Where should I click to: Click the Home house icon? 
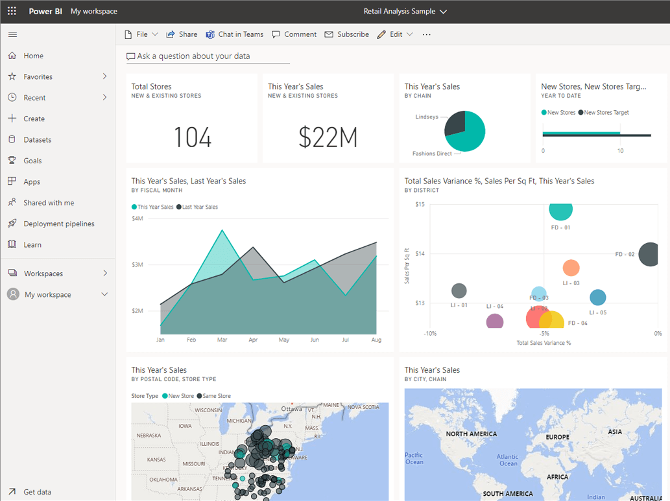(12, 56)
